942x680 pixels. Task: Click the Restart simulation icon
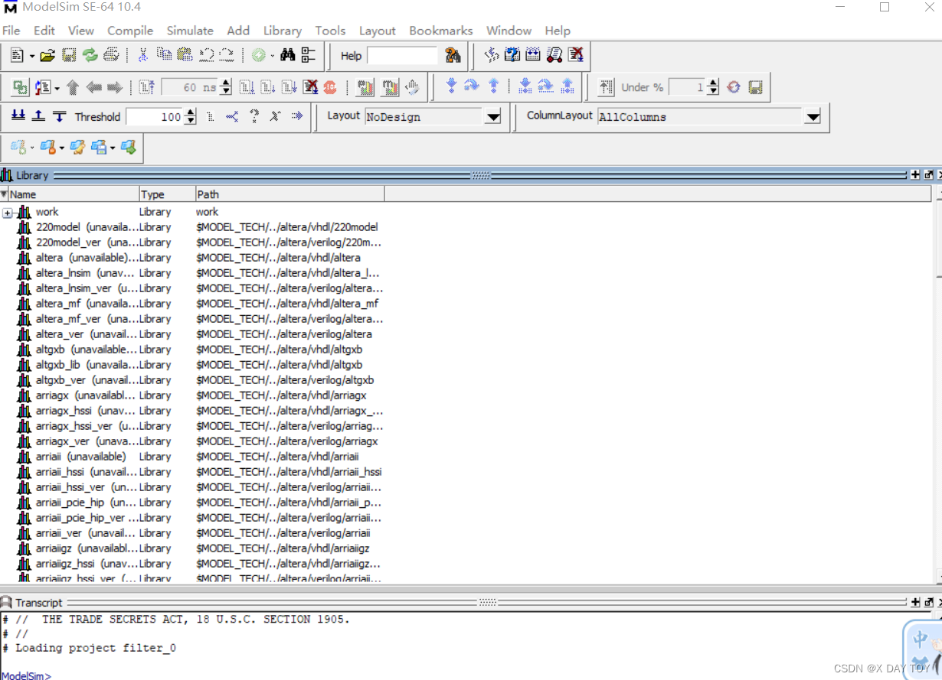148,86
